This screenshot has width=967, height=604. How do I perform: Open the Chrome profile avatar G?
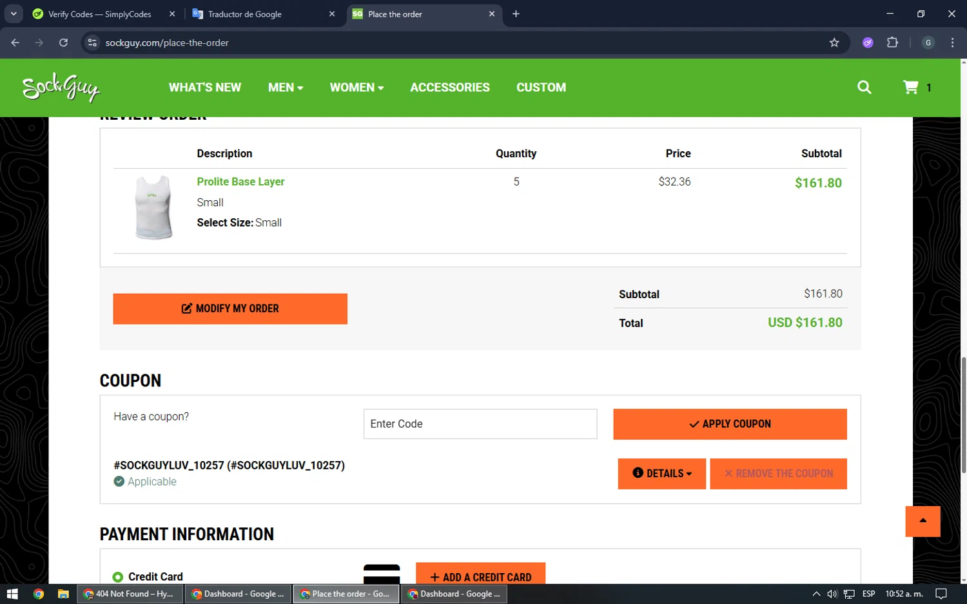pos(928,42)
